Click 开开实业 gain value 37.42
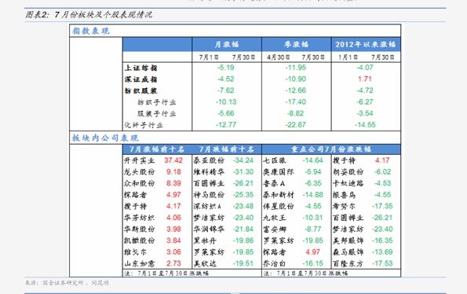Viewport: 467px width, 294px height. point(173,160)
